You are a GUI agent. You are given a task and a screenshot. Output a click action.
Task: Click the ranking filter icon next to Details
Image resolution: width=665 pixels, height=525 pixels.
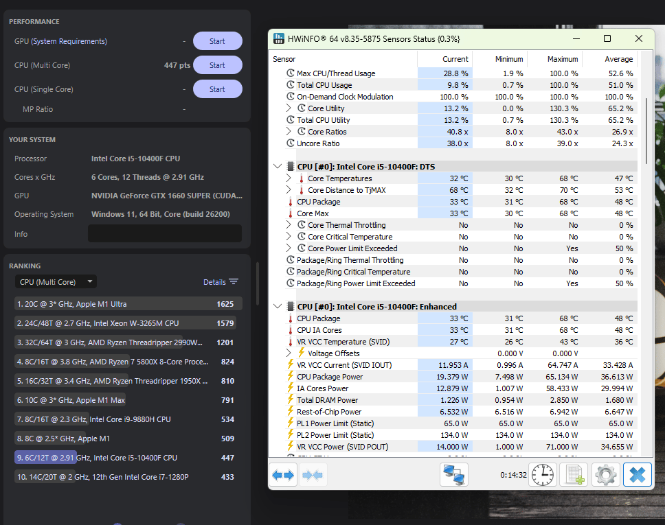(x=234, y=282)
